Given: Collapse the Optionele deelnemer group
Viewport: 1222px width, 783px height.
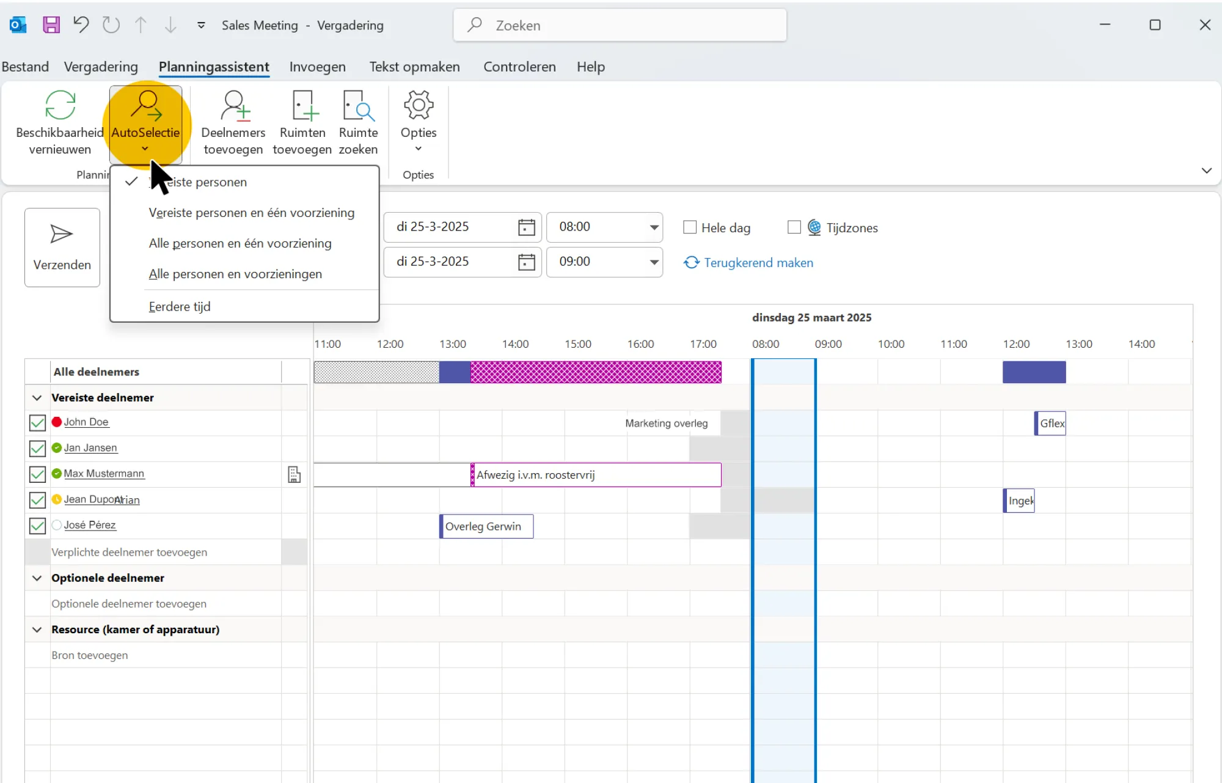Looking at the screenshot, I should (x=37, y=578).
